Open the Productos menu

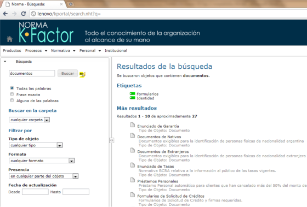click(x=12, y=51)
